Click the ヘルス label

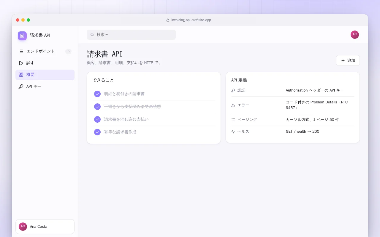[243, 132]
